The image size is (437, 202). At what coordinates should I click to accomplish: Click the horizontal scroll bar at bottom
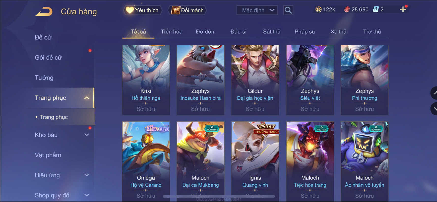point(219,196)
